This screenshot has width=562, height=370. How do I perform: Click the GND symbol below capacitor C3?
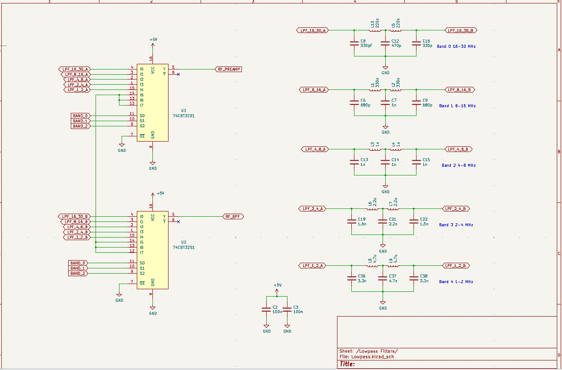[x=287, y=327]
